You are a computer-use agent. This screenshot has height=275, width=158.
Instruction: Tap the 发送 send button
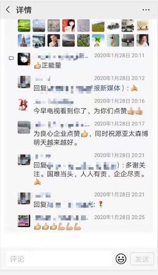point(142,259)
